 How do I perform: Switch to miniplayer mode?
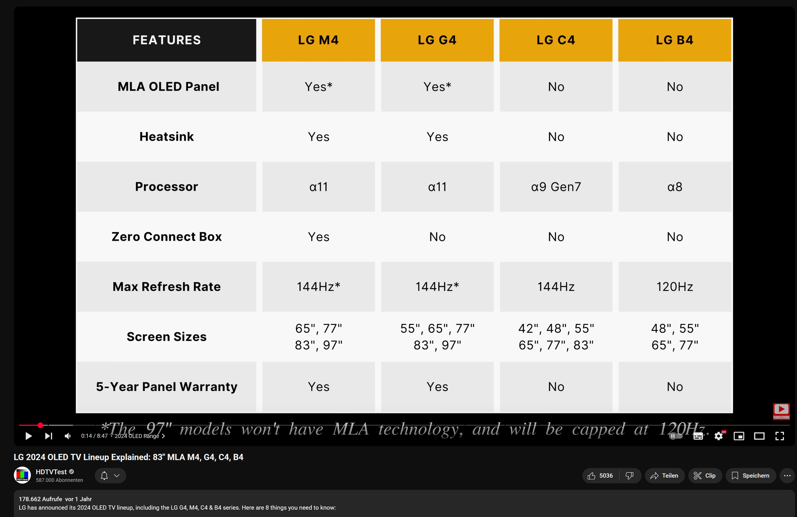(739, 436)
